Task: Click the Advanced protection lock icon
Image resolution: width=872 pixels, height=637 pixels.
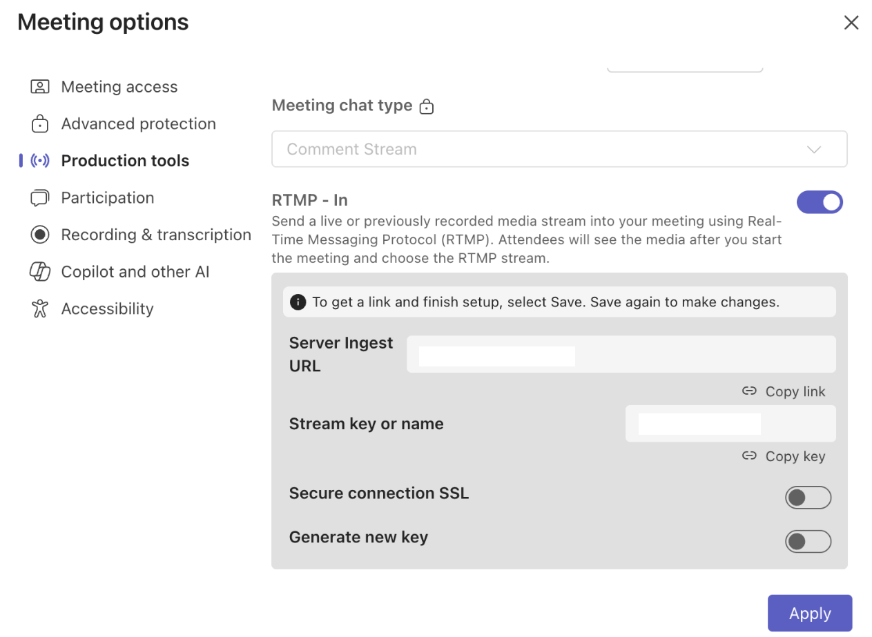Action: (x=40, y=124)
